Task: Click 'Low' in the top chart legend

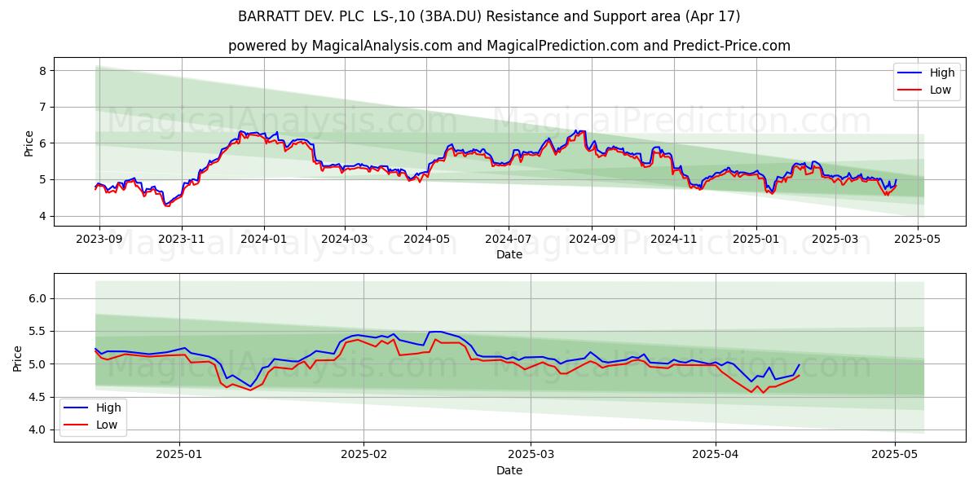Action: point(941,90)
